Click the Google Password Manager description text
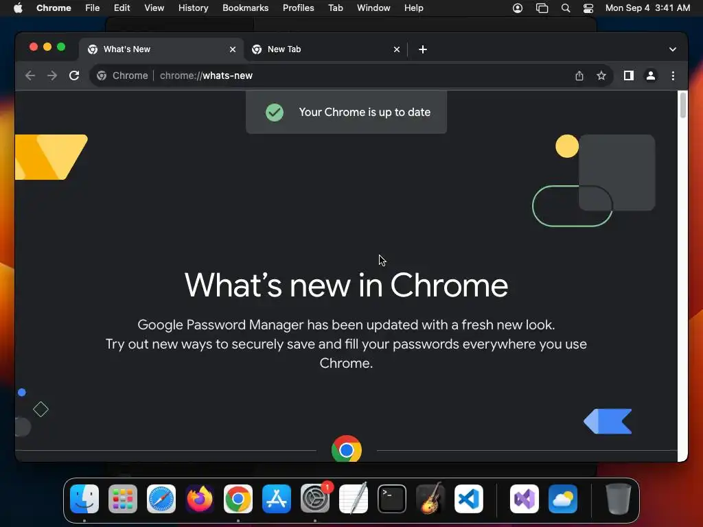Image resolution: width=703 pixels, height=527 pixels. pyautogui.click(x=346, y=344)
